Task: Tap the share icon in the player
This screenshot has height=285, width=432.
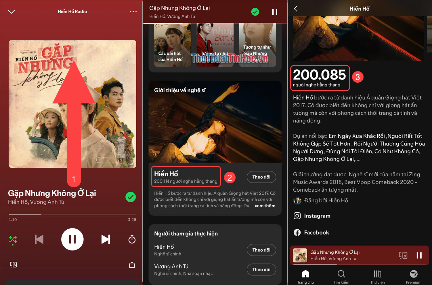Action: point(132,265)
